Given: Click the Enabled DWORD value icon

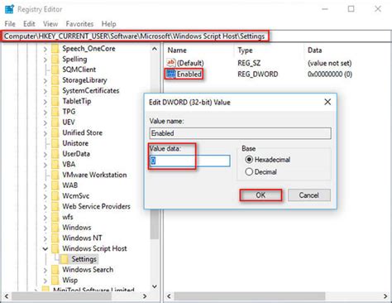Looking at the screenshot, I should (x=171, y=74).
